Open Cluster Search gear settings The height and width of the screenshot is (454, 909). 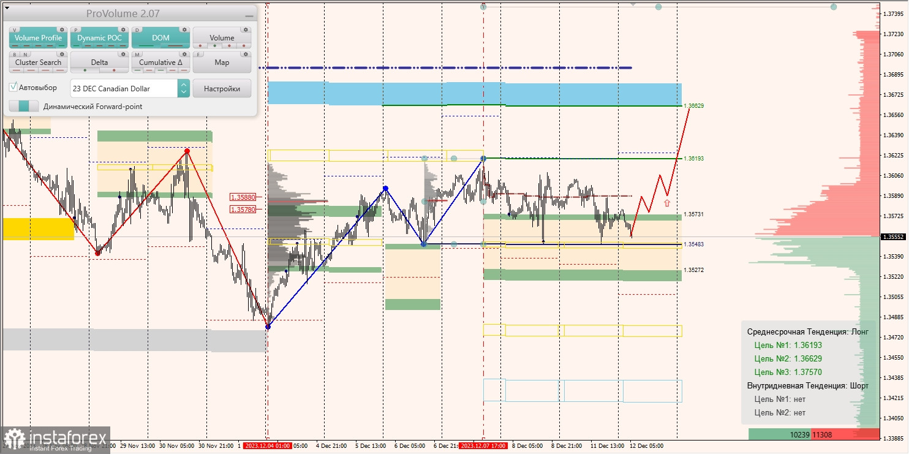tap(61, 54)
